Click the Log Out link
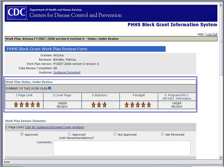The width and height of the screenshot is (224, 167). [212, 34]
